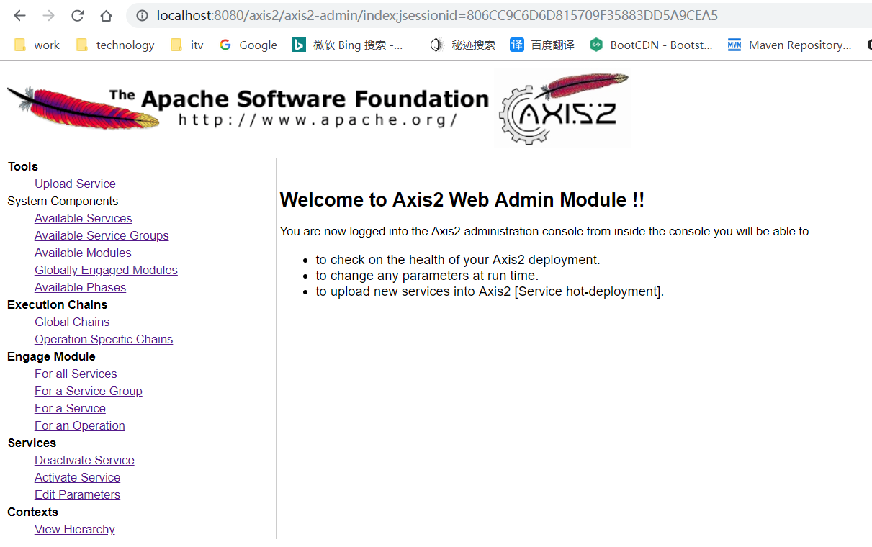Open the browser home page icon
Viewport: 872px width, 547px height.
(x=106, y=16)
